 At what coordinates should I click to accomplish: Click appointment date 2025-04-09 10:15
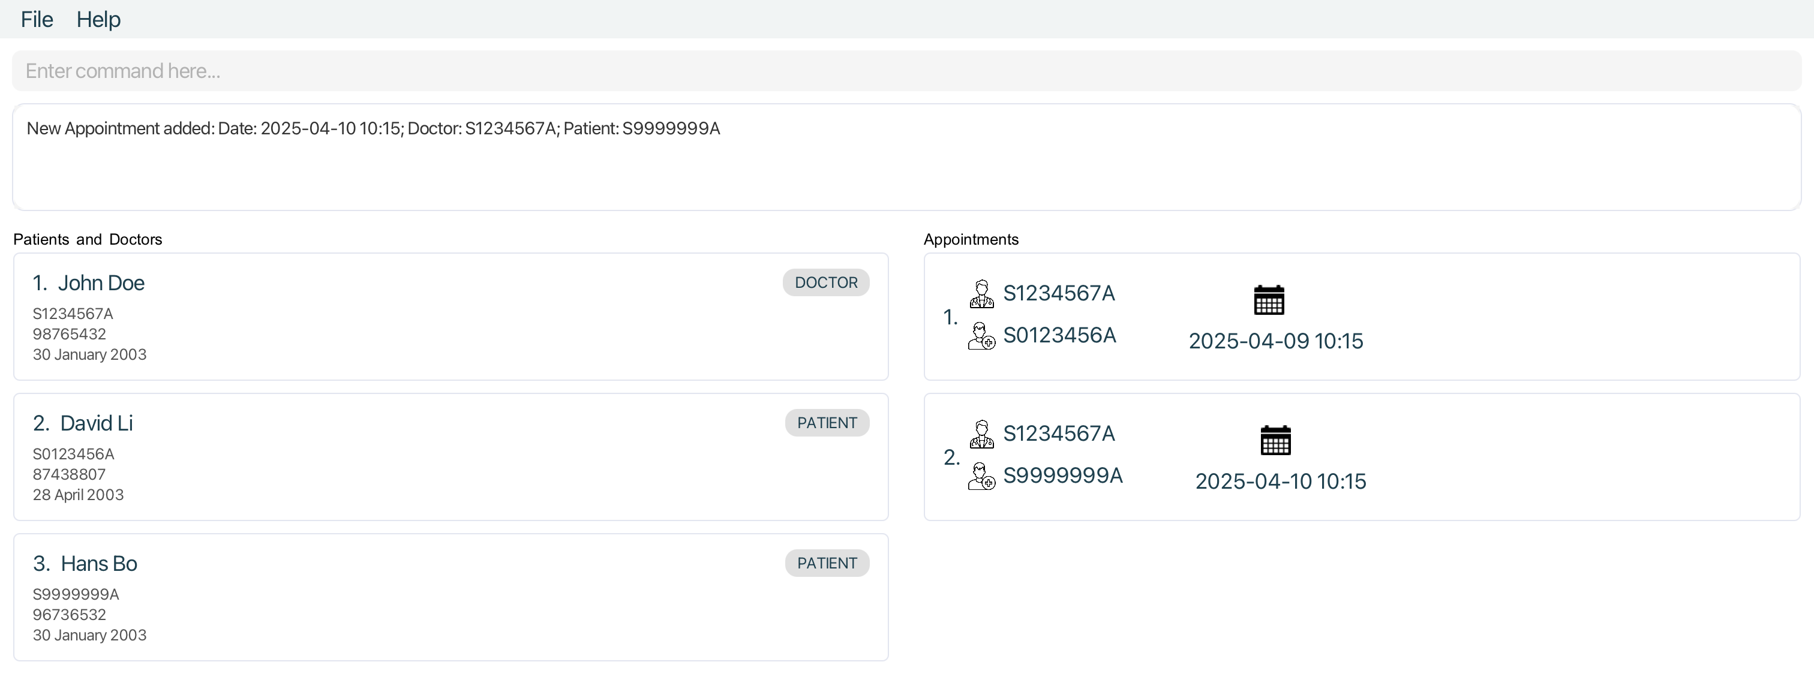click(x=1276, y=341)
